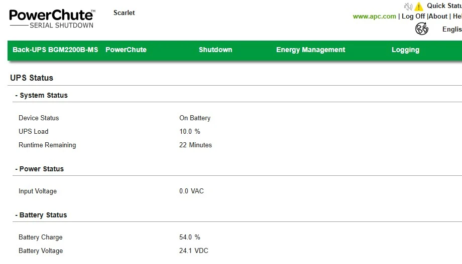Click the UPS Load label
Screen dimensions: 462x264
tap(33, 131)
